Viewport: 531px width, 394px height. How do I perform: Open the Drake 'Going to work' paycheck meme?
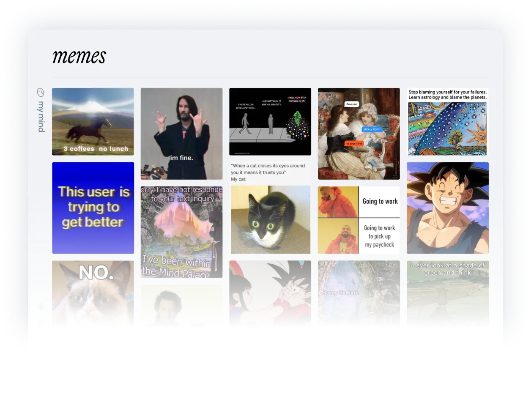pyautogui.click(x=359, y=219)
